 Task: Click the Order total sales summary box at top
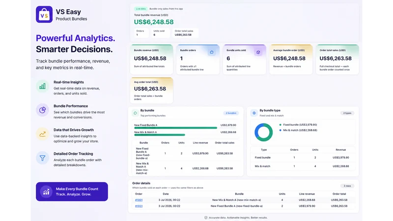pos(185,33)
